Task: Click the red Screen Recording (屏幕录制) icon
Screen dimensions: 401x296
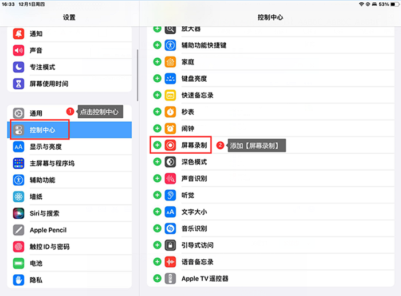Action: [170, 145]
